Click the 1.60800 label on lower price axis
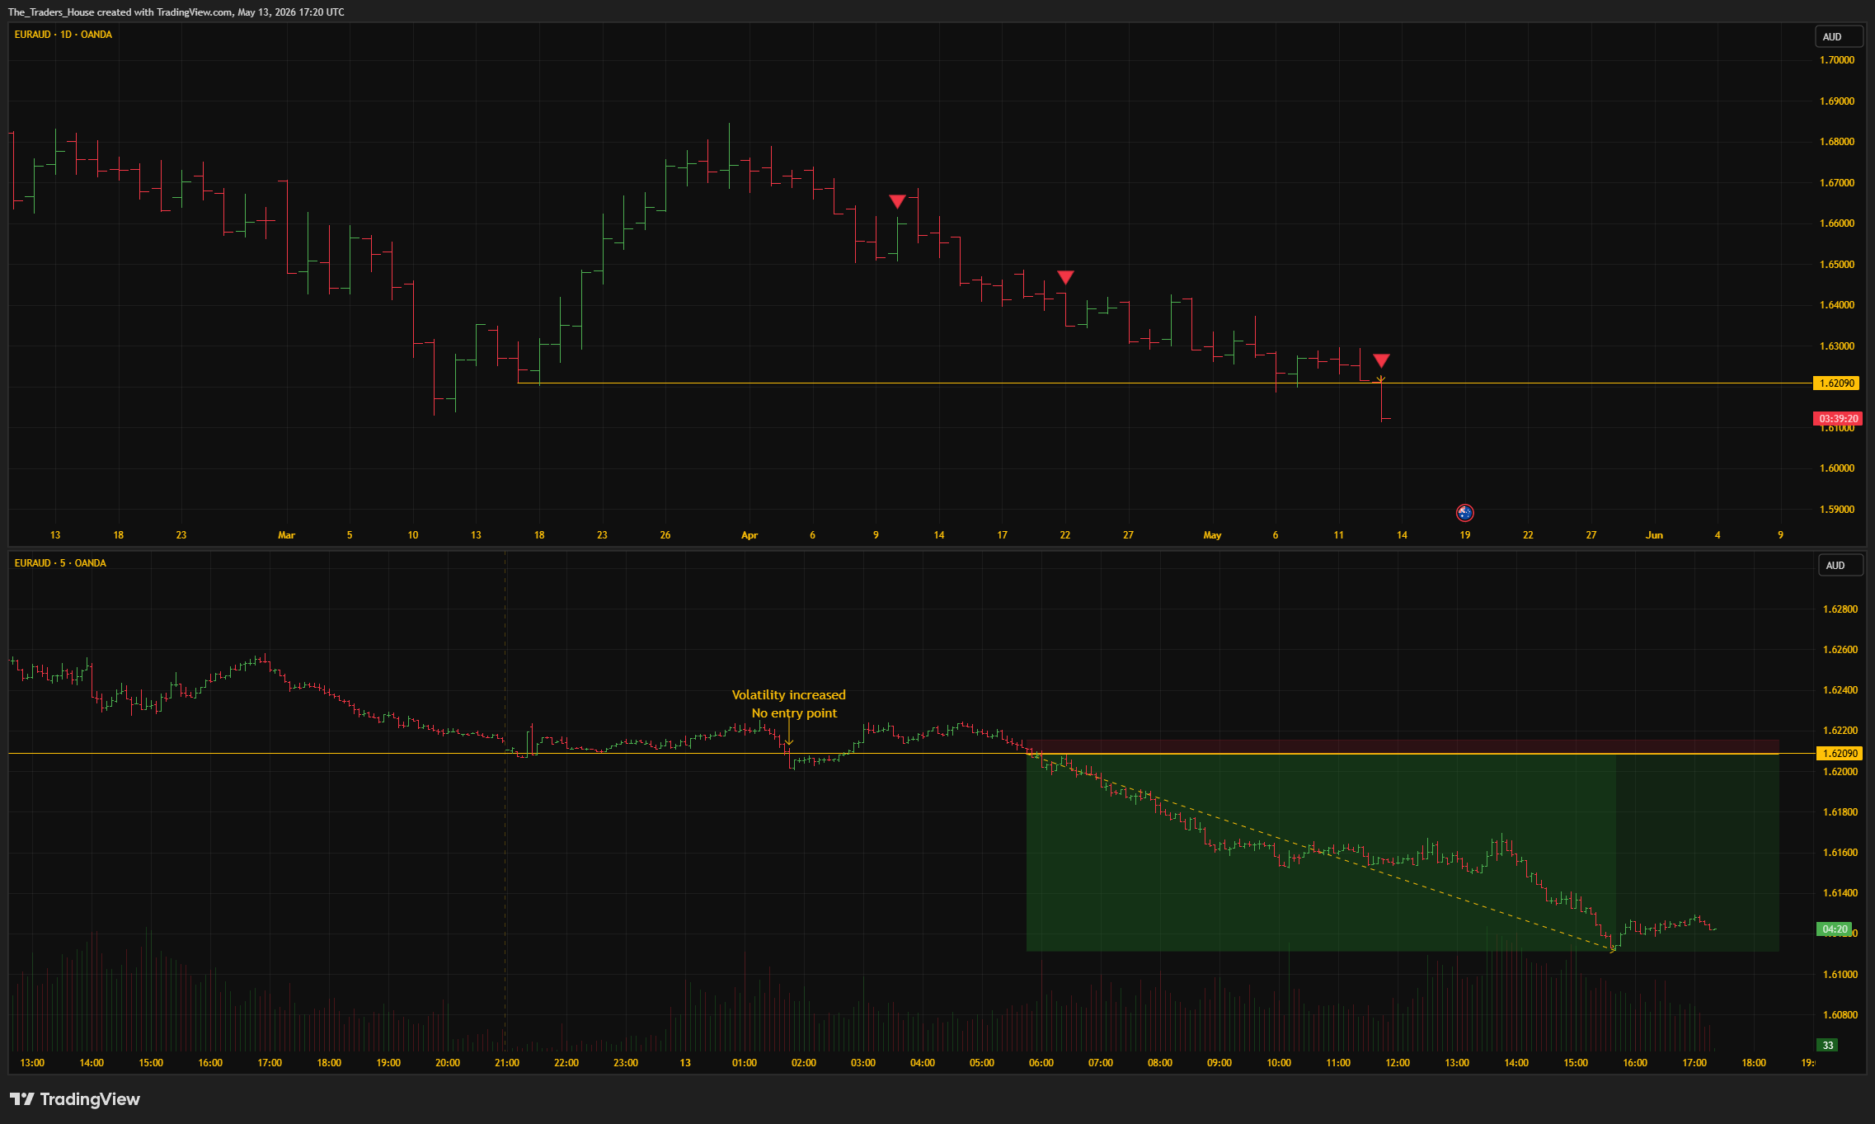 [x=1840, y=1015]
